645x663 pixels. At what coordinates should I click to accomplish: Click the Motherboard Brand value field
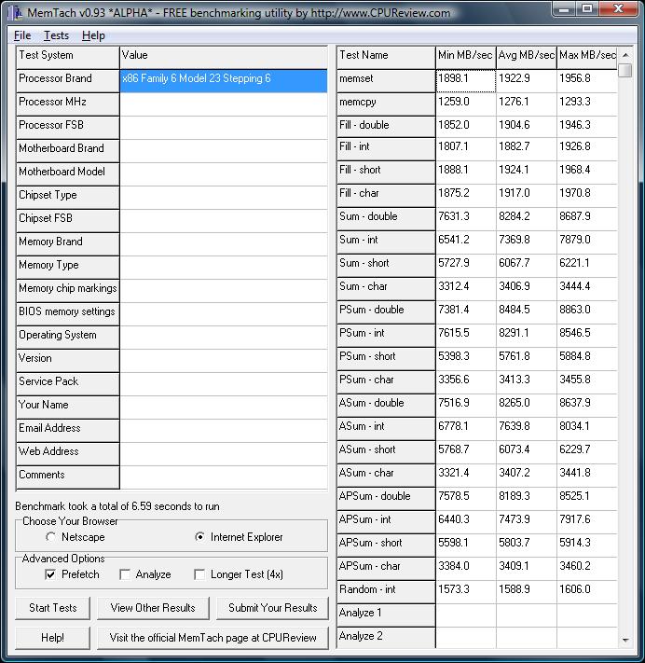click(x=224, y=151)
